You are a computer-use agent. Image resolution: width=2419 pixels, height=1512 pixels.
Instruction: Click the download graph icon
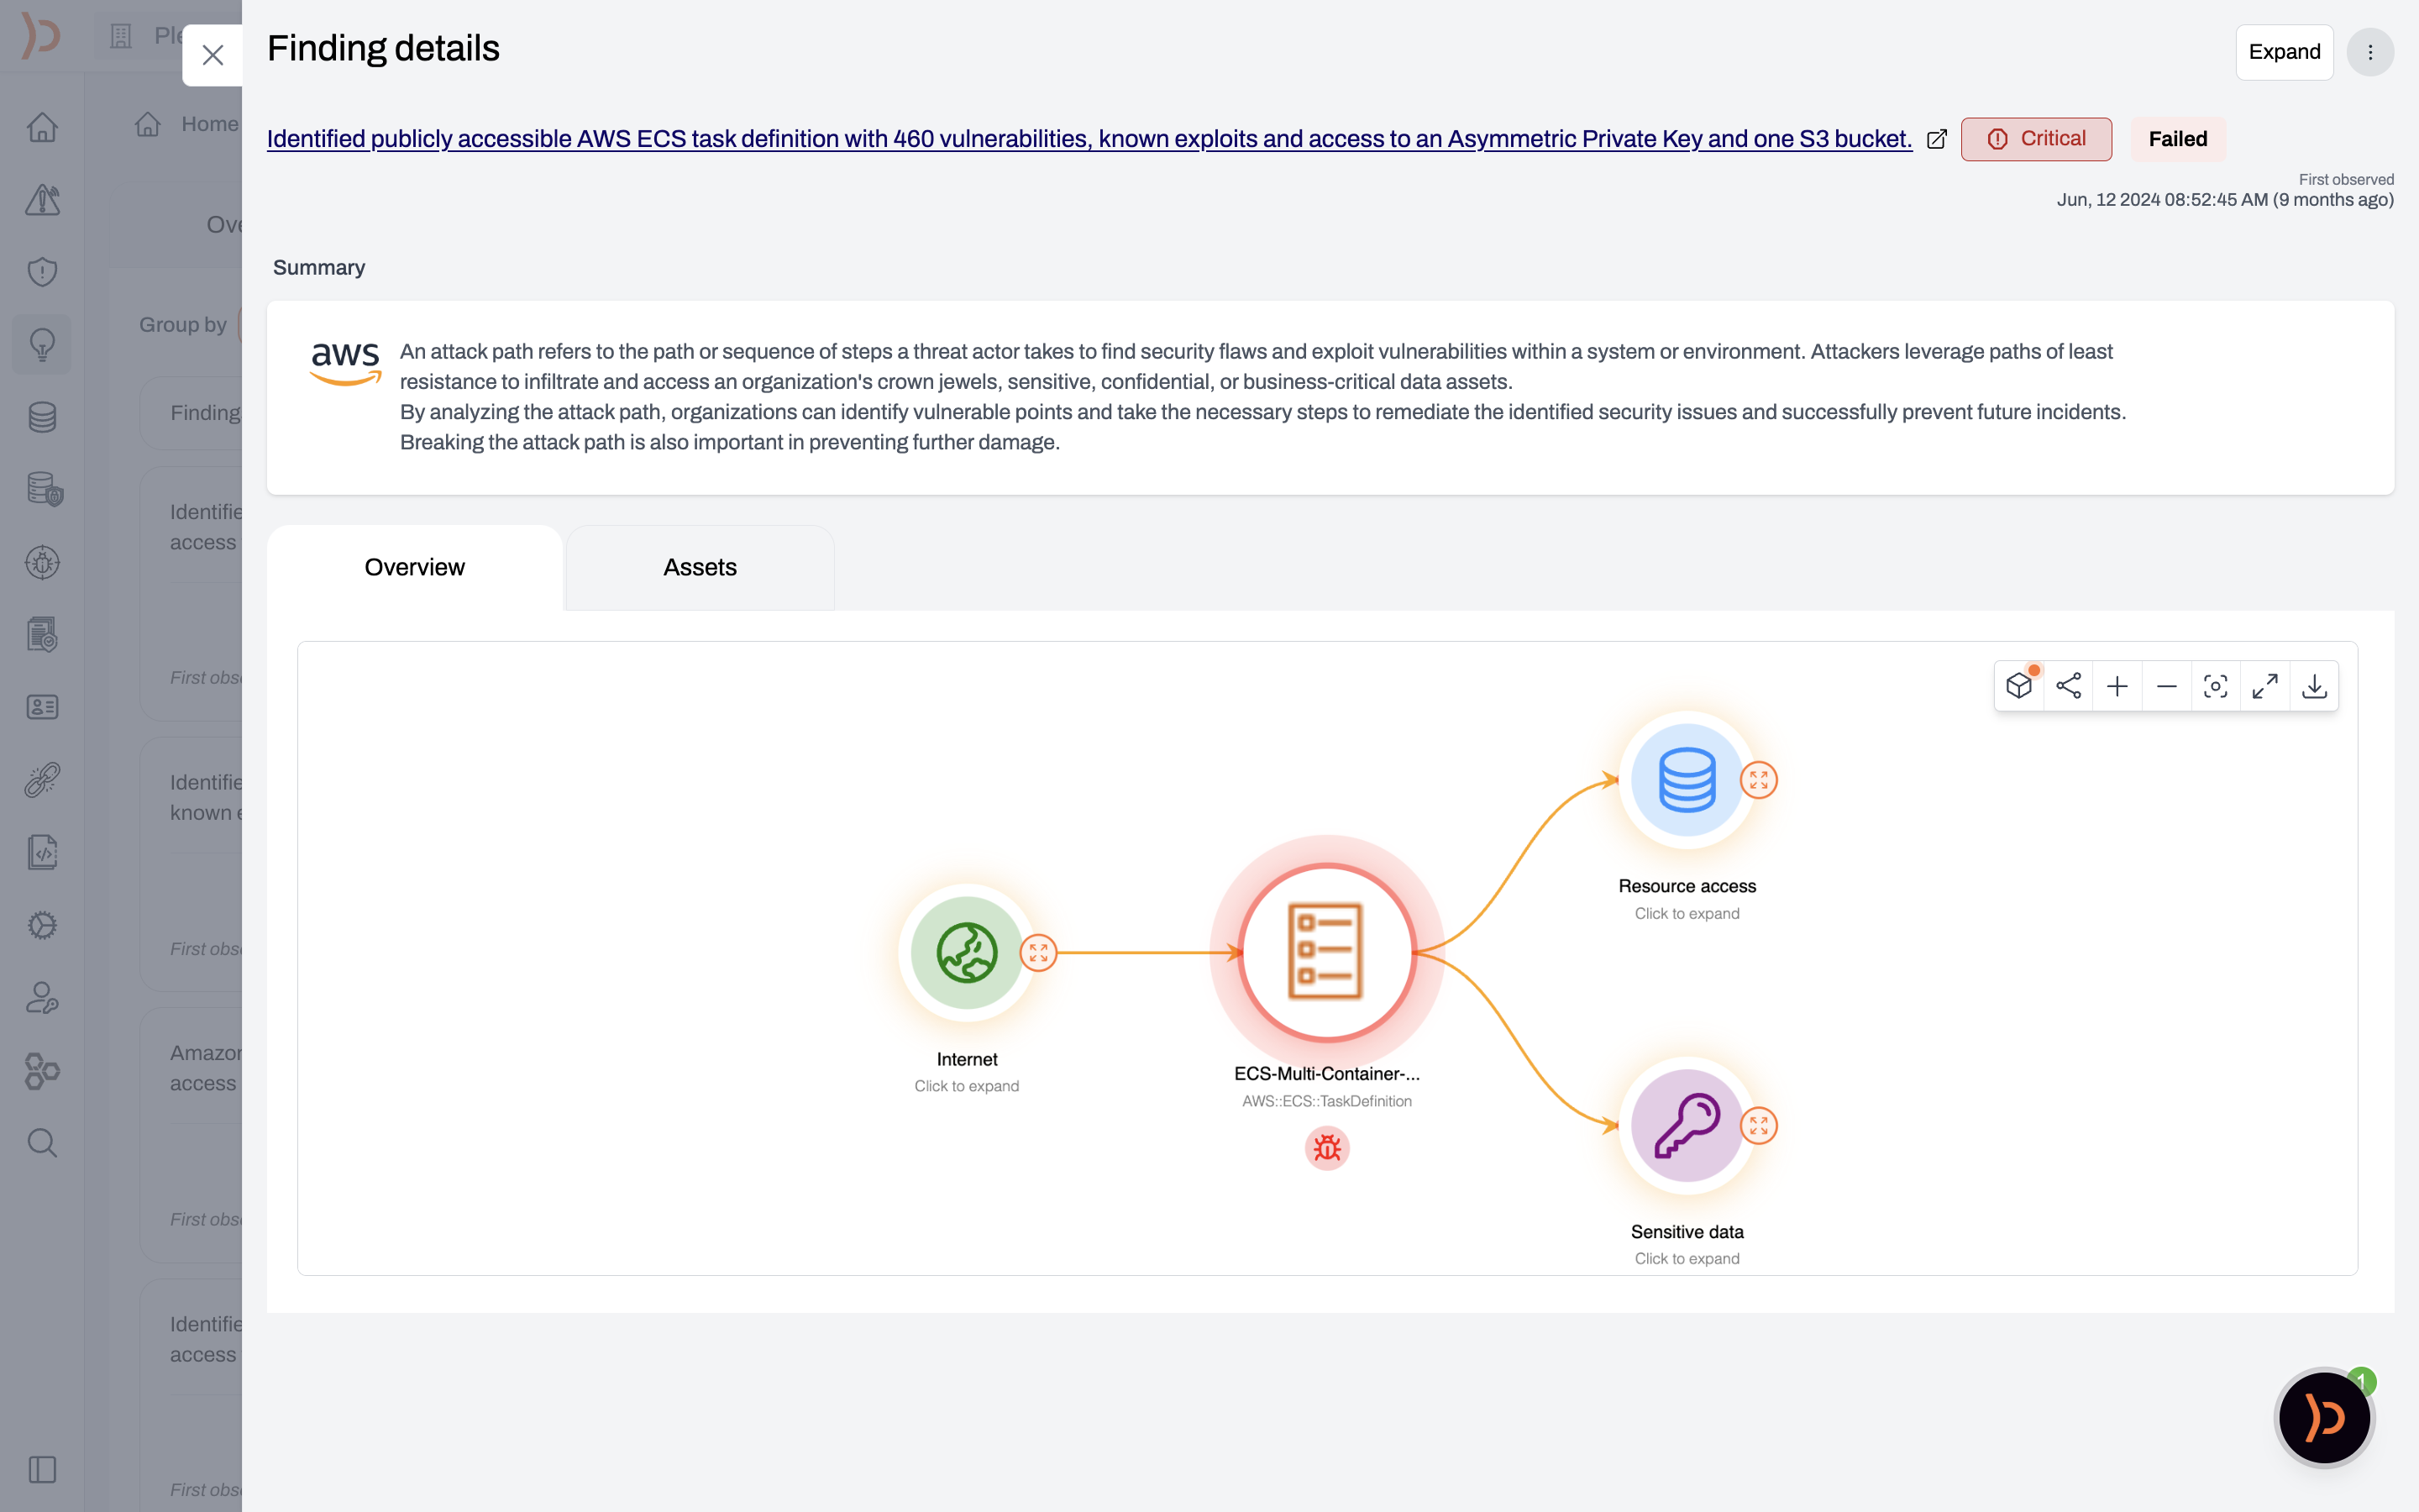click(x=2314, y=686)
